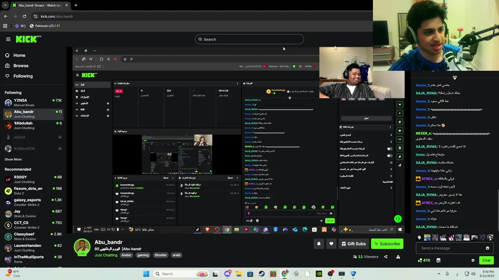Open InTheMudSports Darts channel

[x=33, y=259]
